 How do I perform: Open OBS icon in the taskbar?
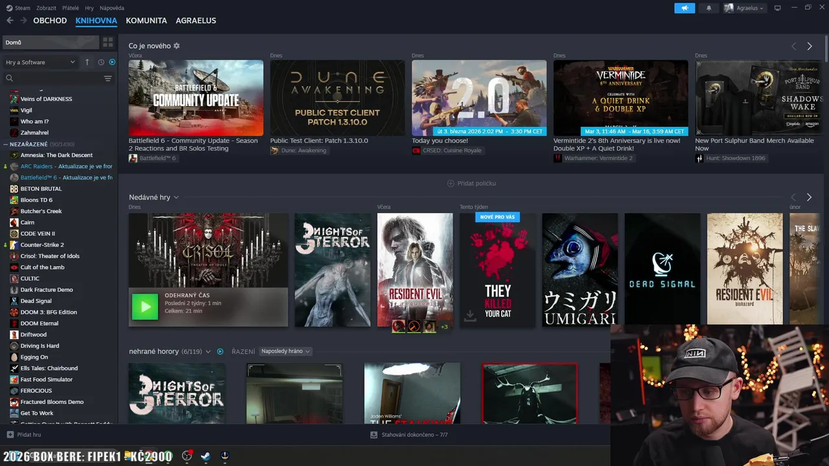pos(187,456)
